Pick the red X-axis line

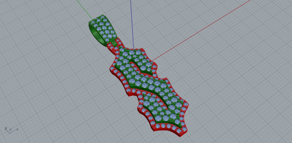201,30
